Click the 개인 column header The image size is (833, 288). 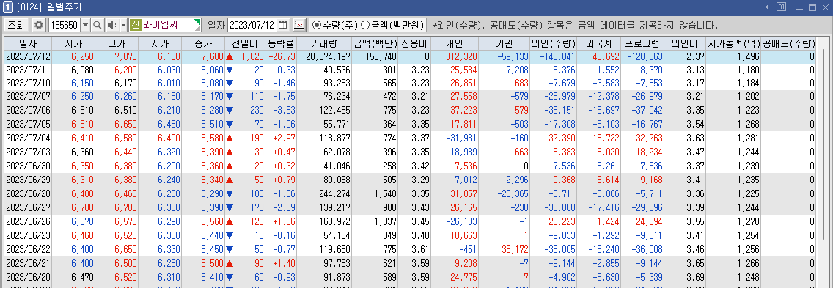click(455, 43)
